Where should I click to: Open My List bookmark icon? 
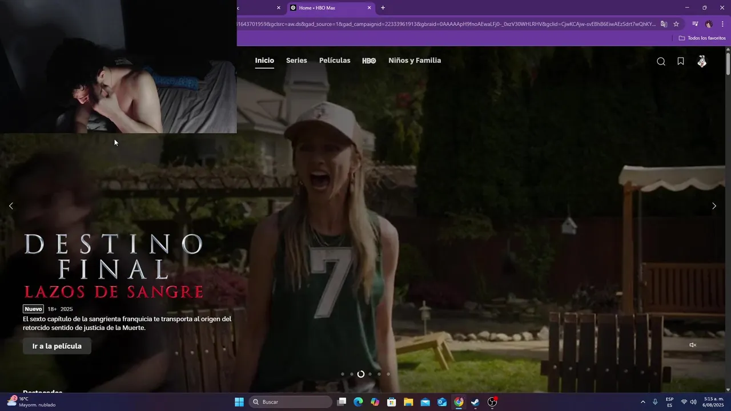click(x=681, y=61)
